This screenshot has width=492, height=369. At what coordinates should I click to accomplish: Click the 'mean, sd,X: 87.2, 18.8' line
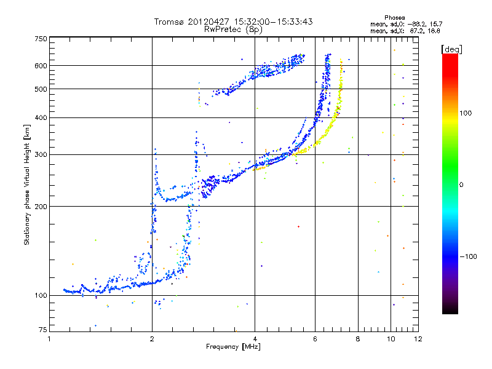(405, 31)
